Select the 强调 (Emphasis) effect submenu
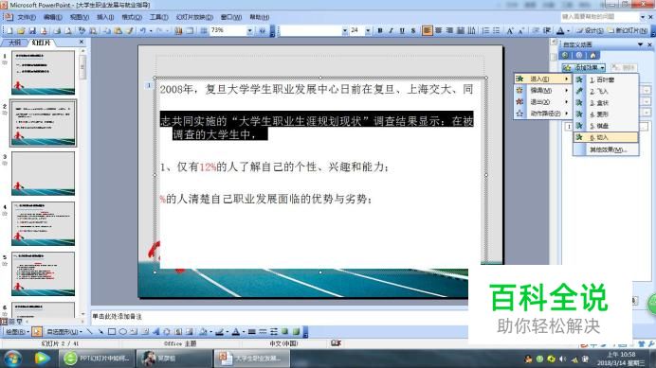Screen dimensions: 656x368 542,90
